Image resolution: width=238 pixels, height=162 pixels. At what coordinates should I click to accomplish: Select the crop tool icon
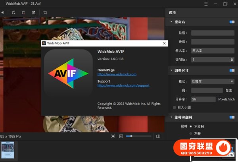tap(45, 13)
